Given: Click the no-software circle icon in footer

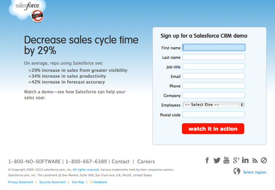Looking at the screenshot, I should [264, 160].
